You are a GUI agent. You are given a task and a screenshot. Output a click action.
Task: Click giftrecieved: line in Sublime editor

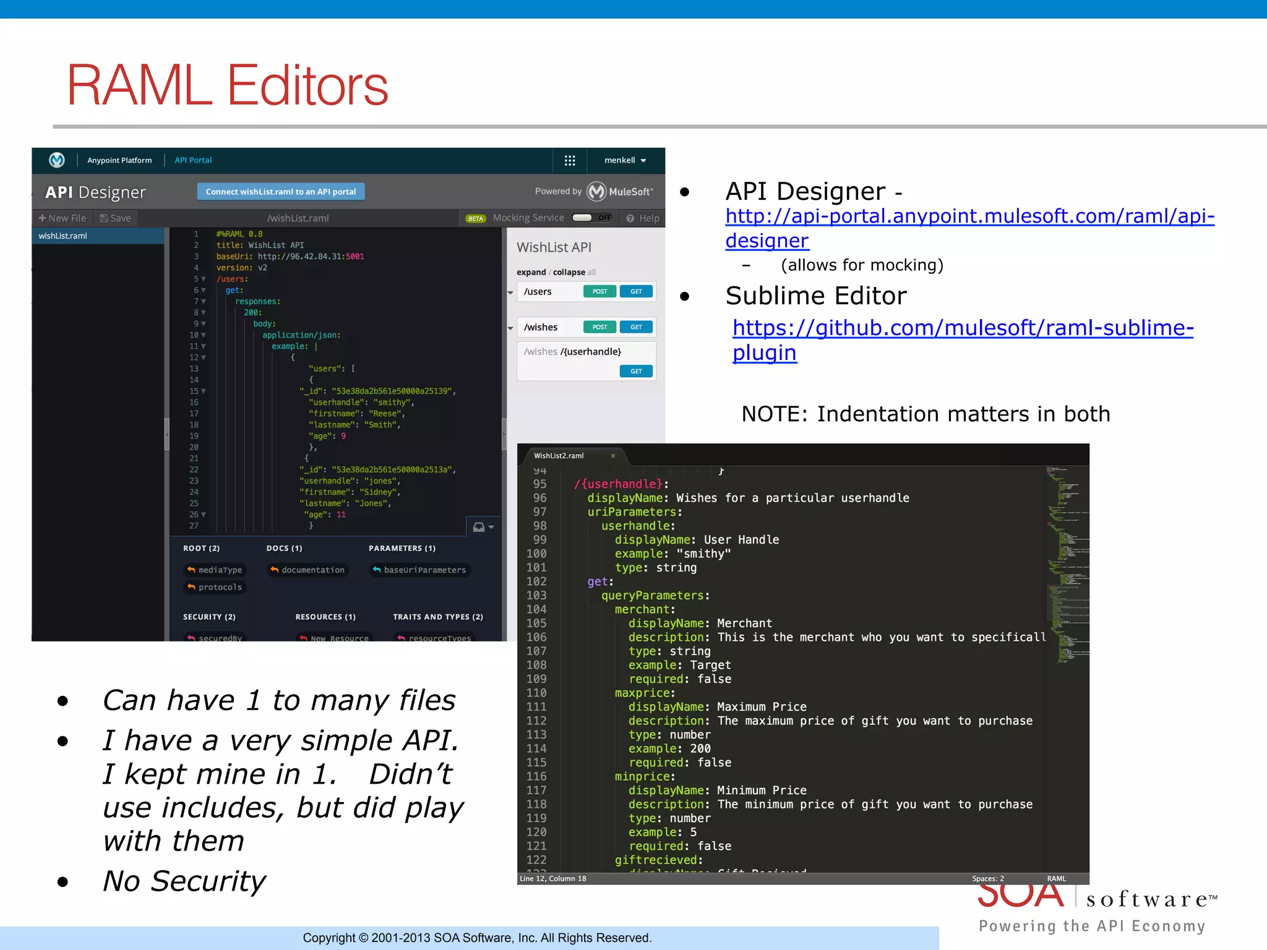tap(659, 860)
